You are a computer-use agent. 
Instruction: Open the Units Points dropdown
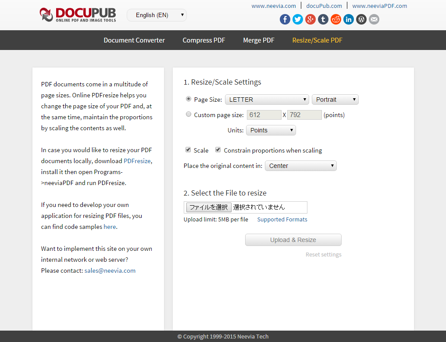pyautogui.click(x=271, y=130)
